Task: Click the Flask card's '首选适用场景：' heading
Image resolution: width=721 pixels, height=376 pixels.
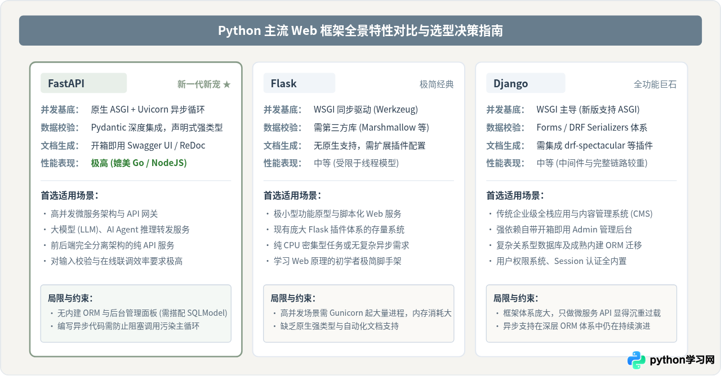Action: point(293,196)
